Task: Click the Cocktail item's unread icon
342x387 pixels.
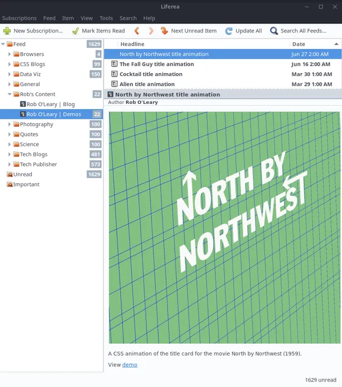Action: point(114,74)
